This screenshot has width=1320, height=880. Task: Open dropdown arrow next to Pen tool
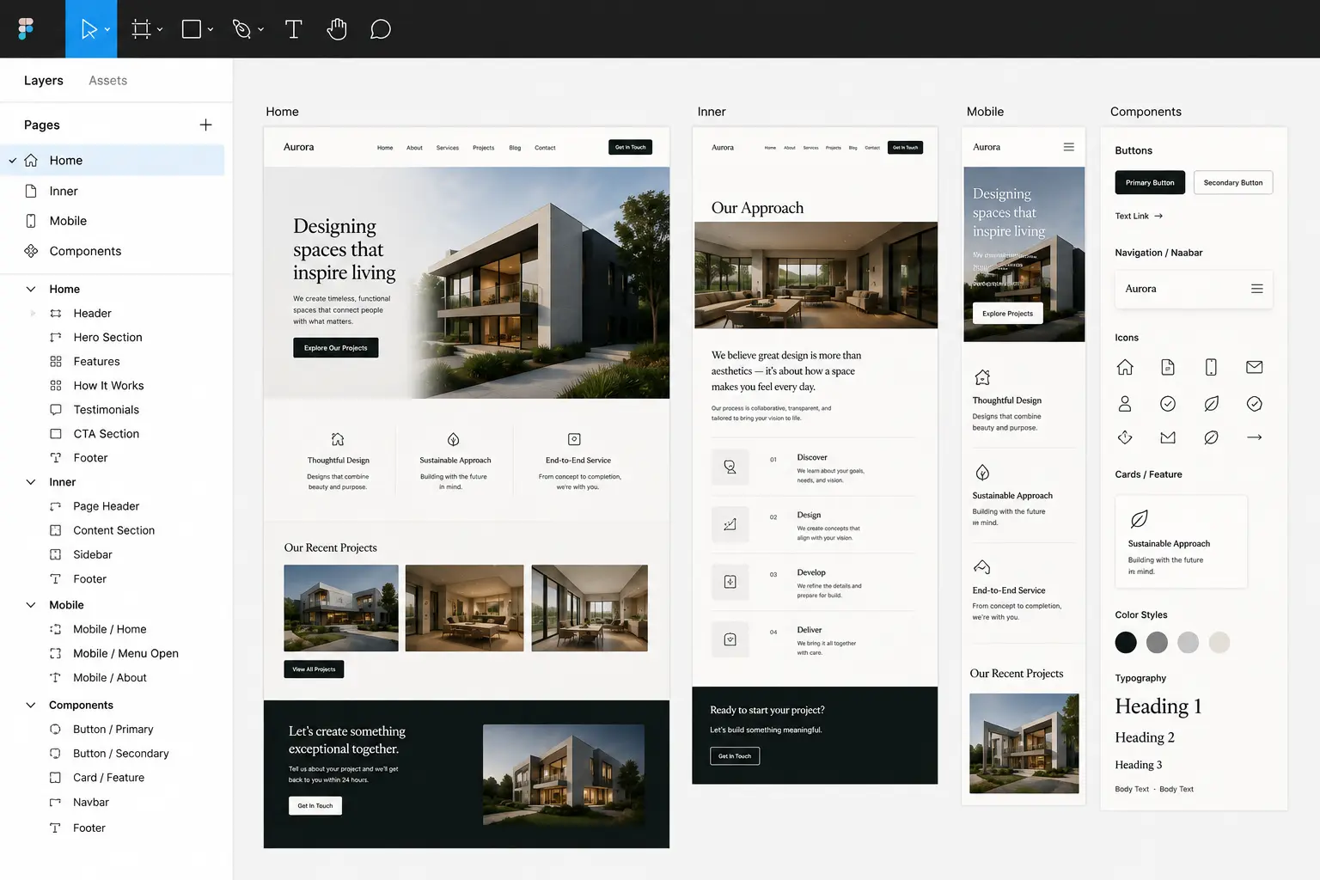point(261,30)
